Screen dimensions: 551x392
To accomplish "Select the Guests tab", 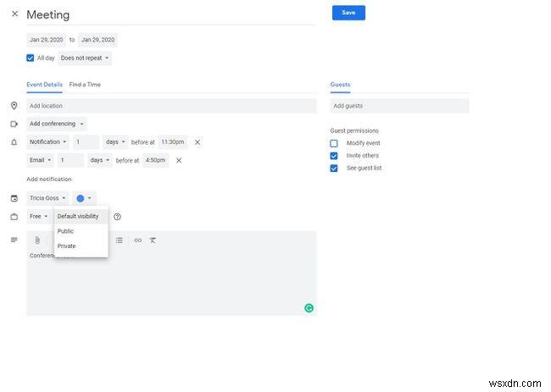I will (340, 85).
